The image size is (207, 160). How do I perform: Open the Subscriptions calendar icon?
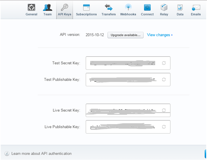pyautogui.click(x=86, y=7)
